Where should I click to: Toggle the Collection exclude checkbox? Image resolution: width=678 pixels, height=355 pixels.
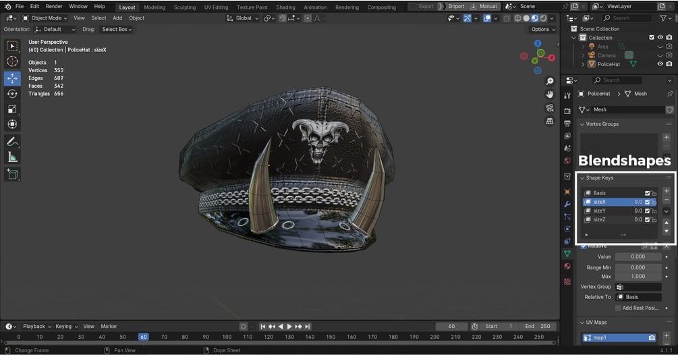tap(651, 38)
